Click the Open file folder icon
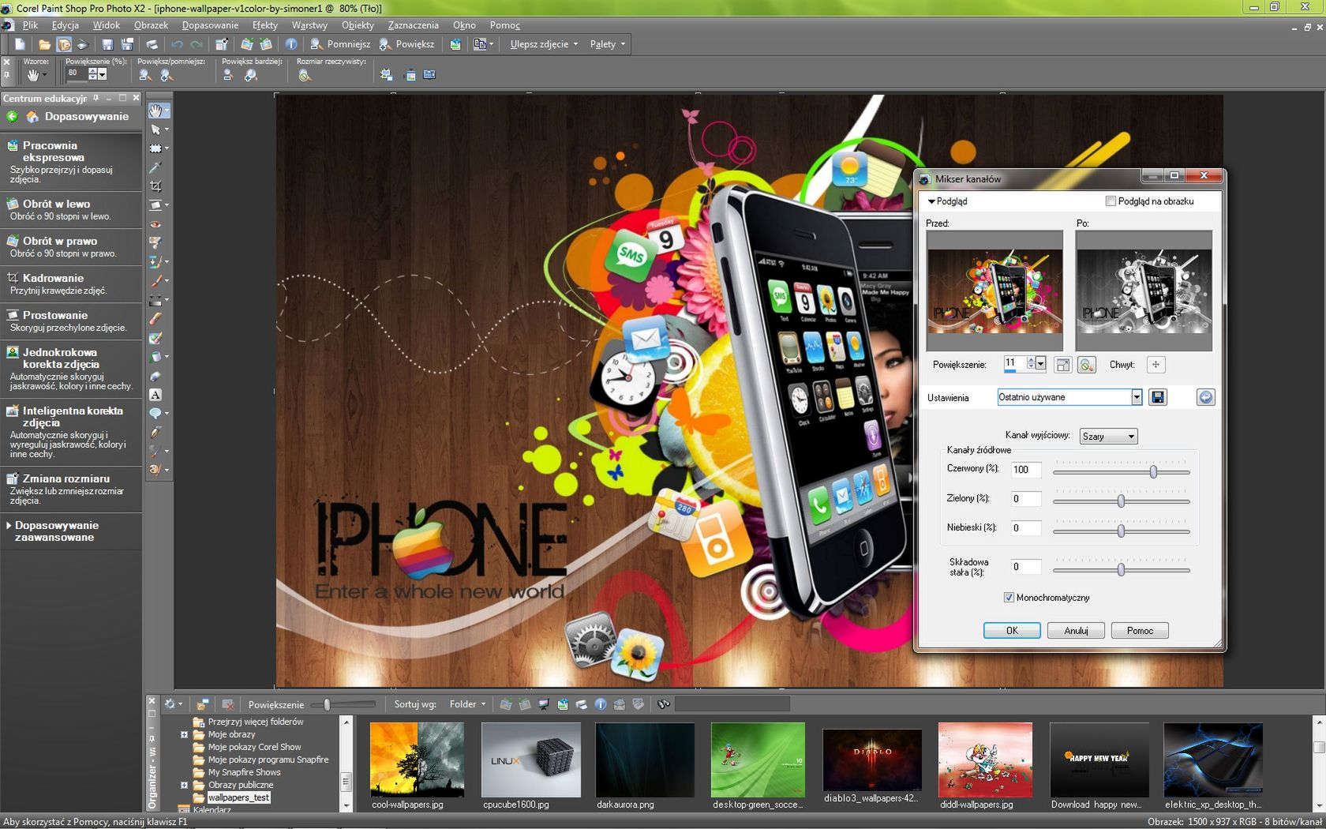 click(x=44, y=44)
